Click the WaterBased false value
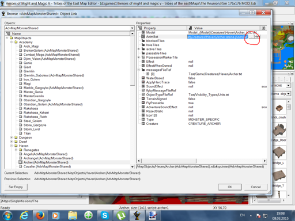The image size is (295, 221). (x=192, y=78)
